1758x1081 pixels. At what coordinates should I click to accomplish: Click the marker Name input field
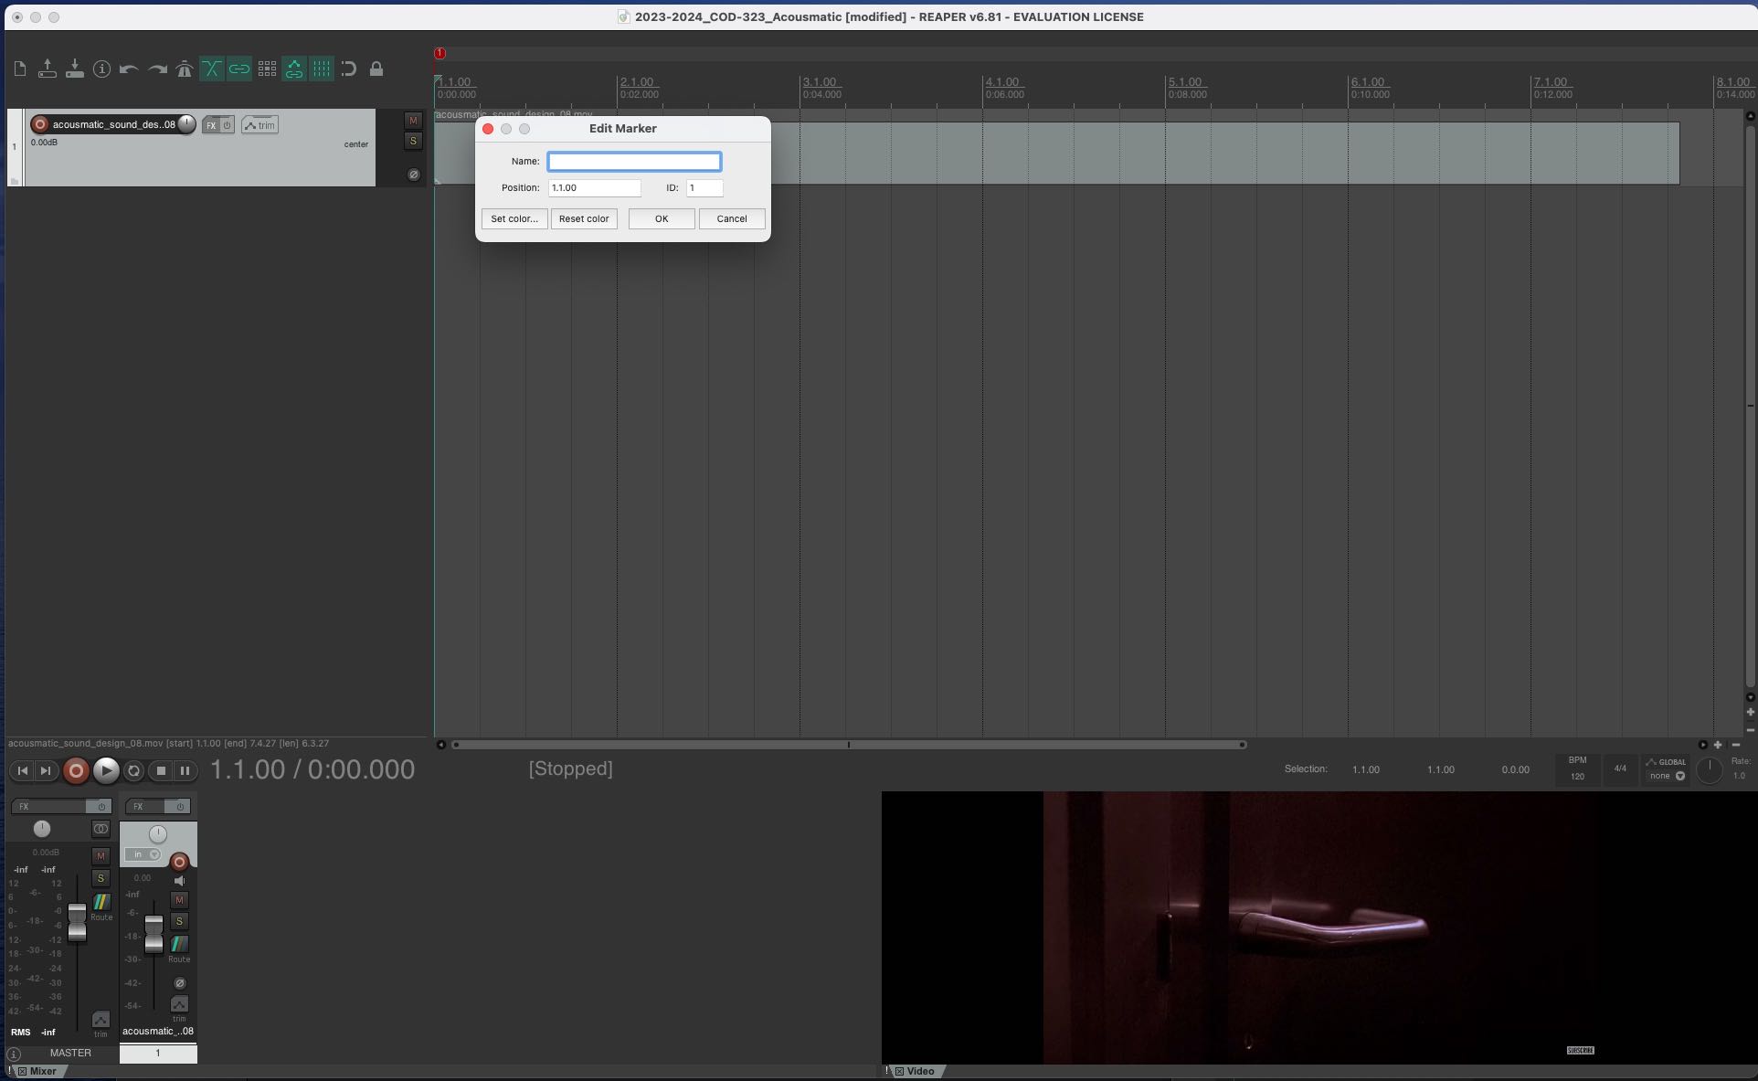633,162
